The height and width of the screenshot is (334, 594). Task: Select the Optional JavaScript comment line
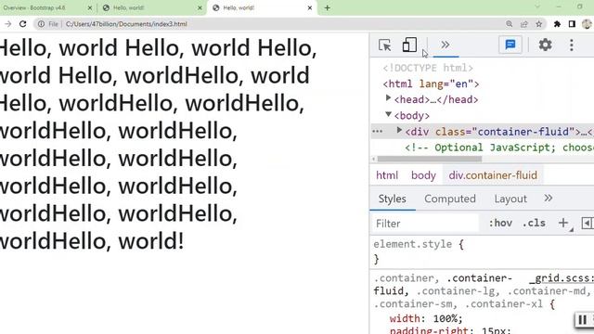(499, 148)
